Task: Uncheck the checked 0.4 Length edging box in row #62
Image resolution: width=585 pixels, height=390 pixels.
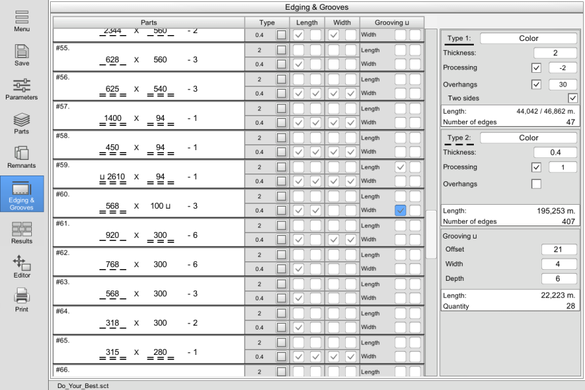Action: pyautogui.click(x=298, y=268)
